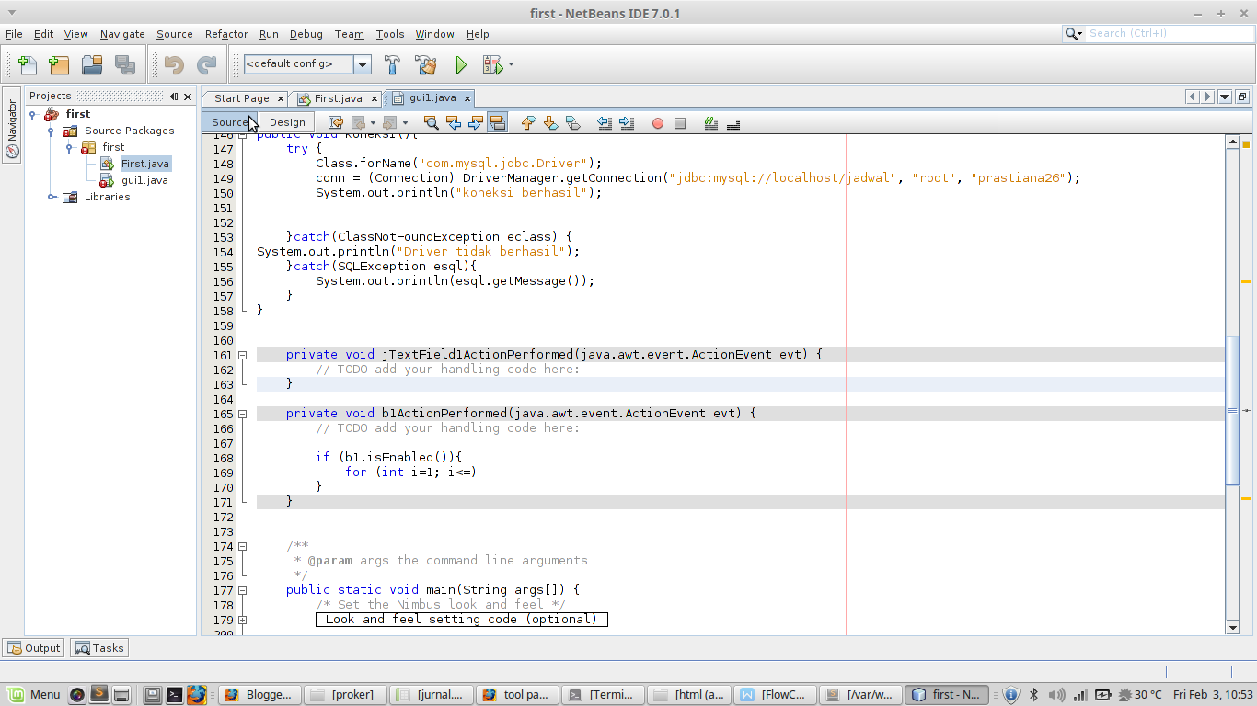Start macro recording with red circle icon
The height and width of the screenshot is (706, 1257).
click(658, 123)
